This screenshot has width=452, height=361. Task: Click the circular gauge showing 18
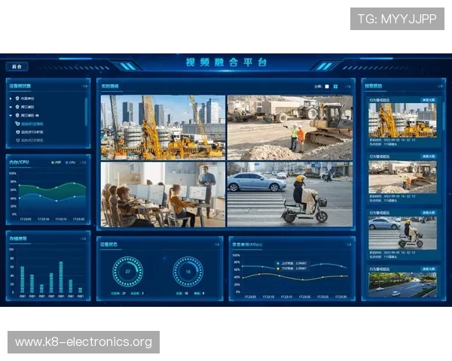pyautogui.click(x=188, y=272)
